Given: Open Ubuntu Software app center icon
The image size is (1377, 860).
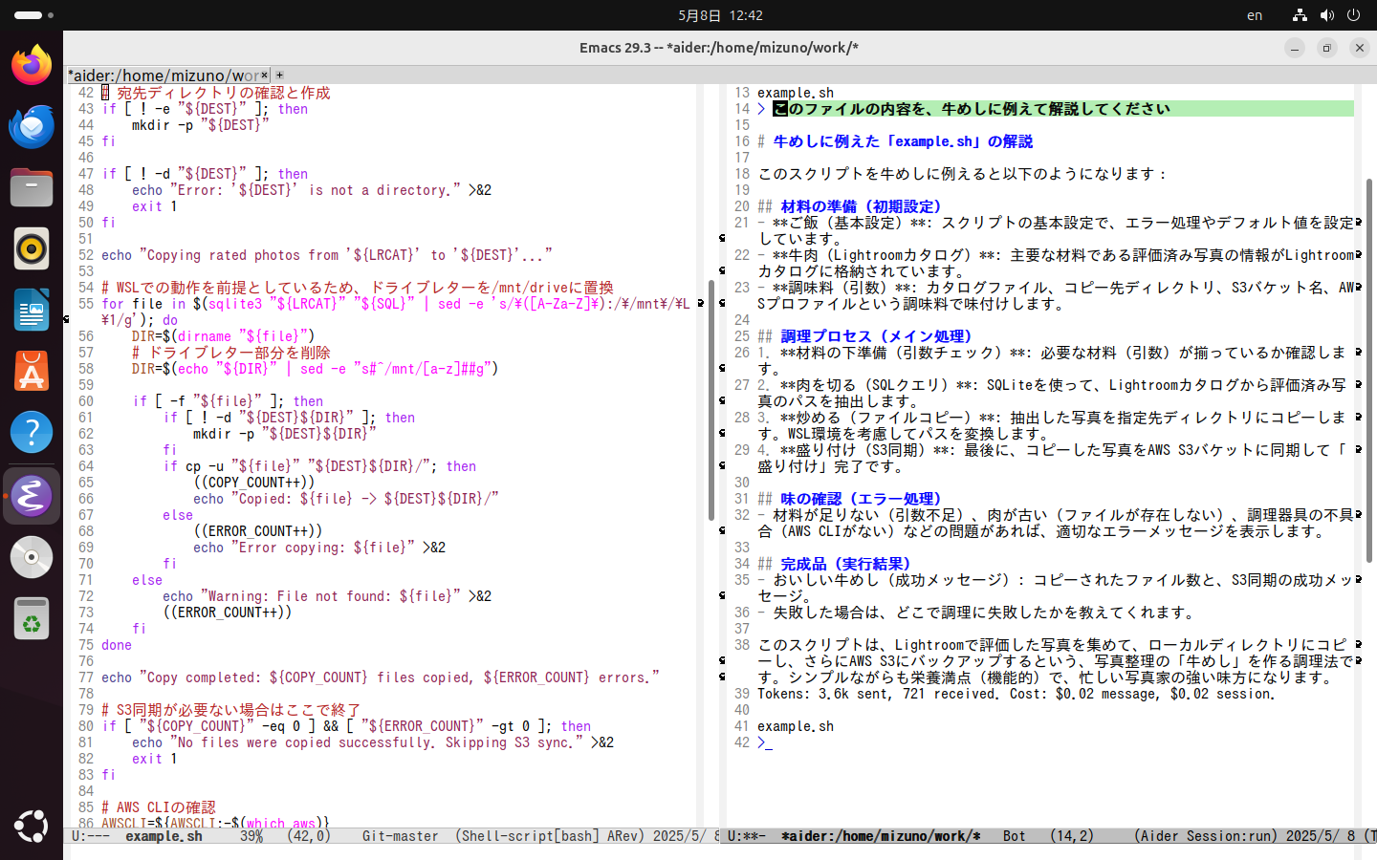Looking at the screenshot, I should (32, 372).
